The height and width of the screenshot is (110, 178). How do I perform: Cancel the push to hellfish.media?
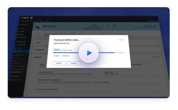point(74,63)
